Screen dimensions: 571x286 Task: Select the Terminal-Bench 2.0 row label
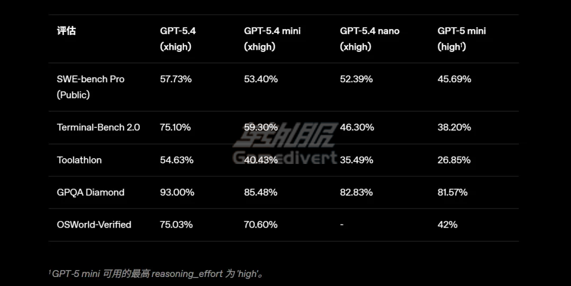[x=98, y=127]
